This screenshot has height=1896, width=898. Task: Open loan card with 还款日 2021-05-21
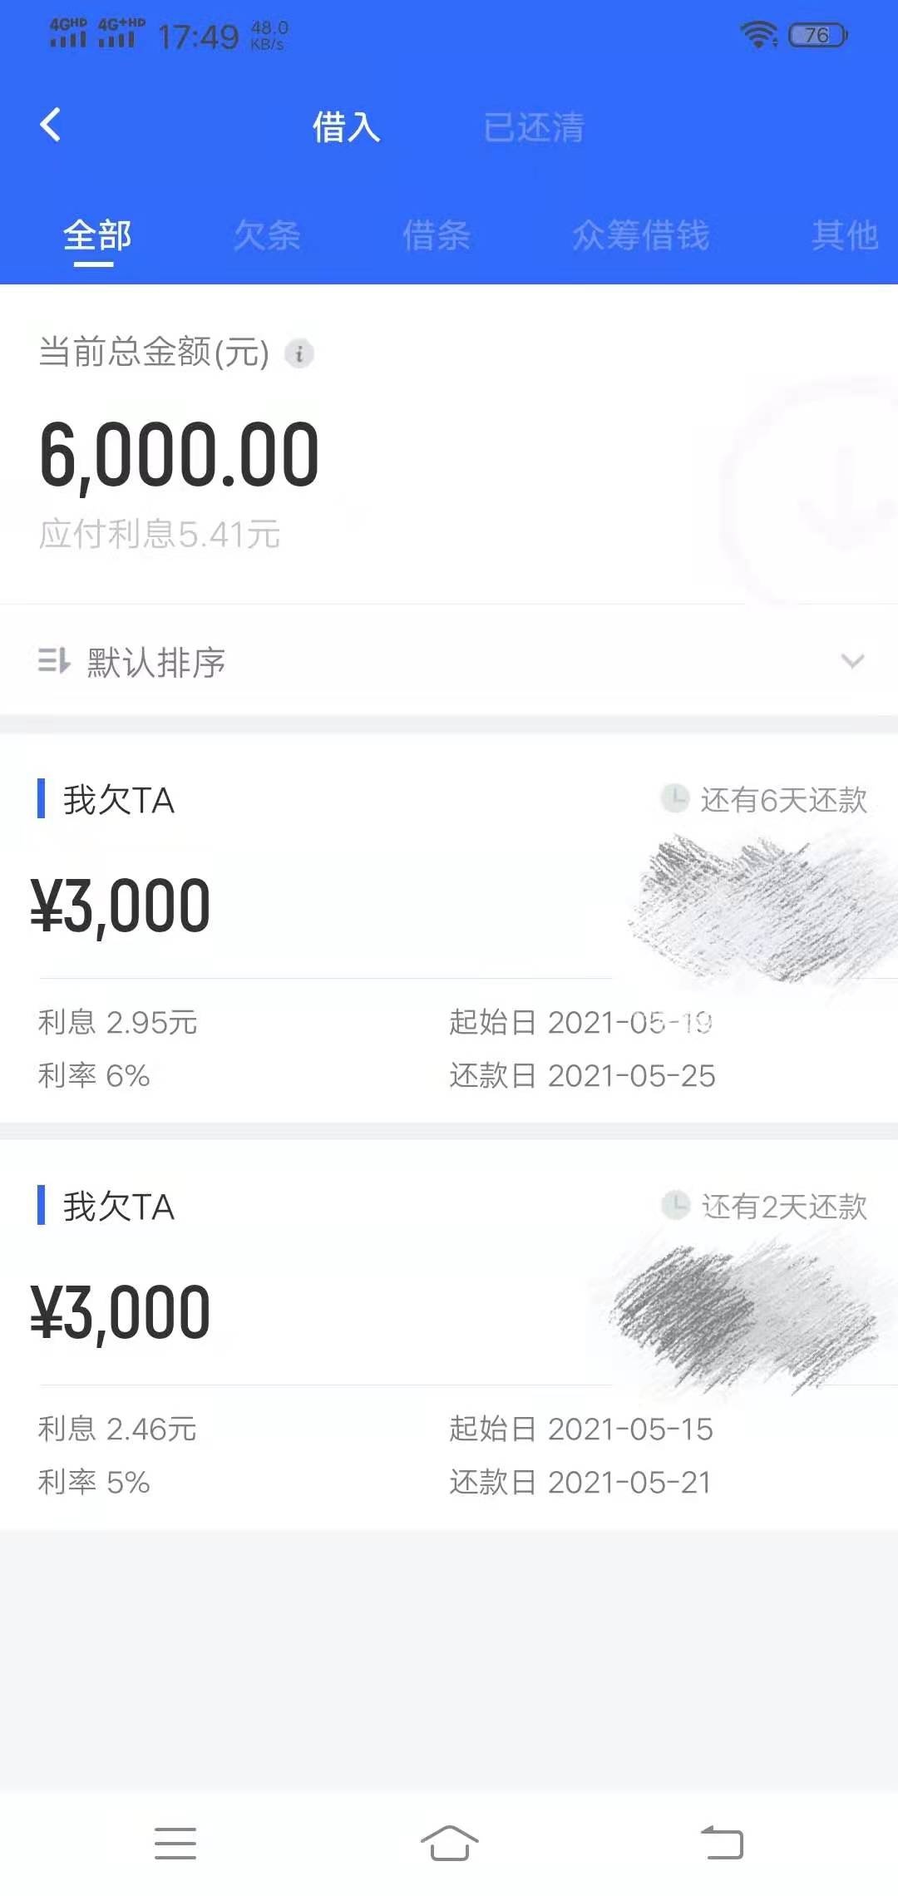coord(449,1335)
